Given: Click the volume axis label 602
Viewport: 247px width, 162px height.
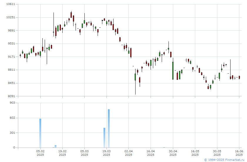Looking at the screenshot, I should point(12,118).
